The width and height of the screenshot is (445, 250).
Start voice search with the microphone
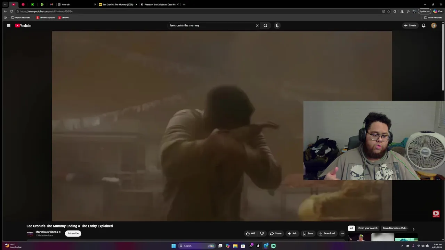pos(277,25)
